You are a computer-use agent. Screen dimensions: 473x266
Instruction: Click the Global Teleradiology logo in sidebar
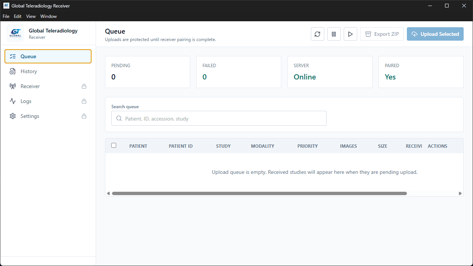click(15, 34)
